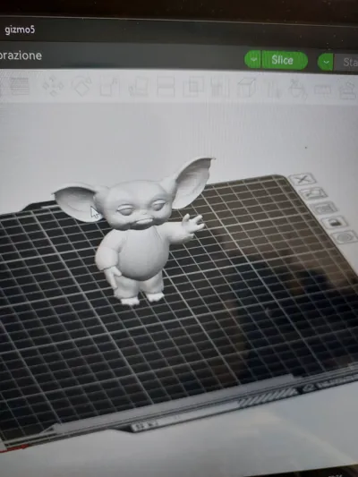This screenshot has height=477, width=358.
Task: Open the variable layer height icon
Action: (19, 86)
